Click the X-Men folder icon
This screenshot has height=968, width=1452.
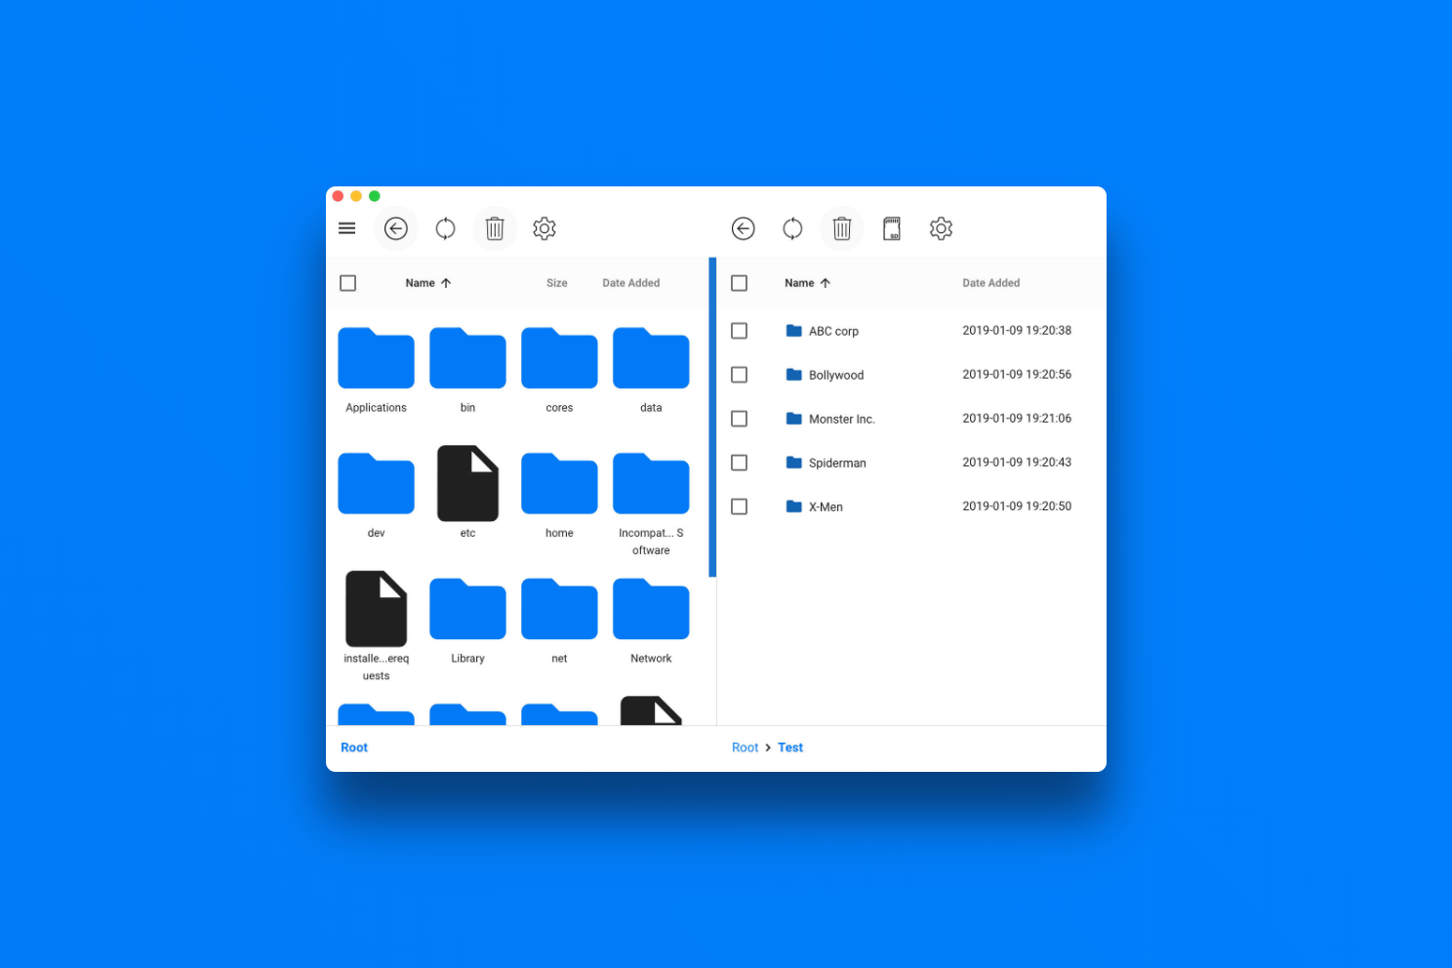[x=793, y=506]
